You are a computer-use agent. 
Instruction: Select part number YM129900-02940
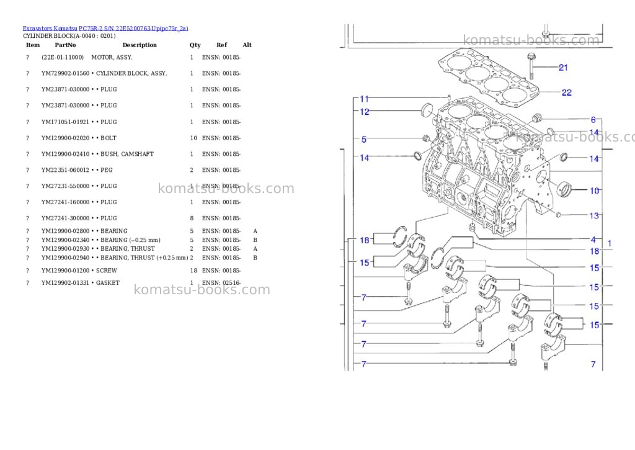coord(65,258)
